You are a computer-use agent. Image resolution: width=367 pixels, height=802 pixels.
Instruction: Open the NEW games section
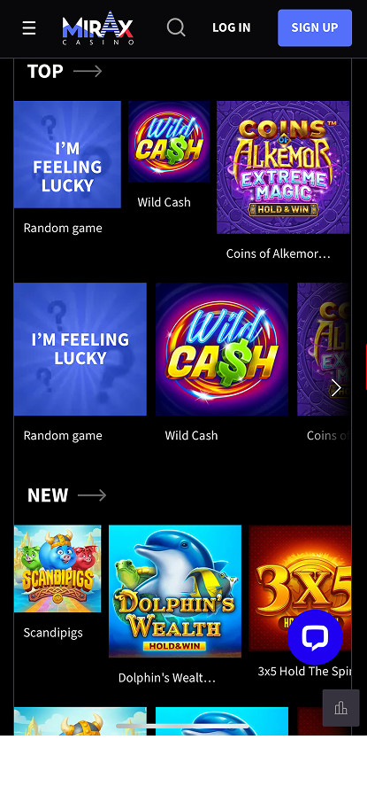pyautogui.click(x=48, y=495)
